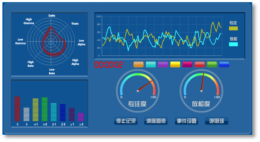Viewport: 260px width, 142px height.
Task: Click the 清除图表 button
Action: pos(156,121)
